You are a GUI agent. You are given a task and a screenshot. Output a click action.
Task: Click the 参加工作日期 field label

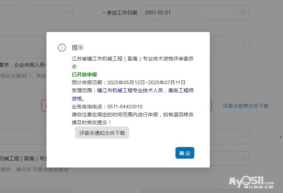point(122,13)
